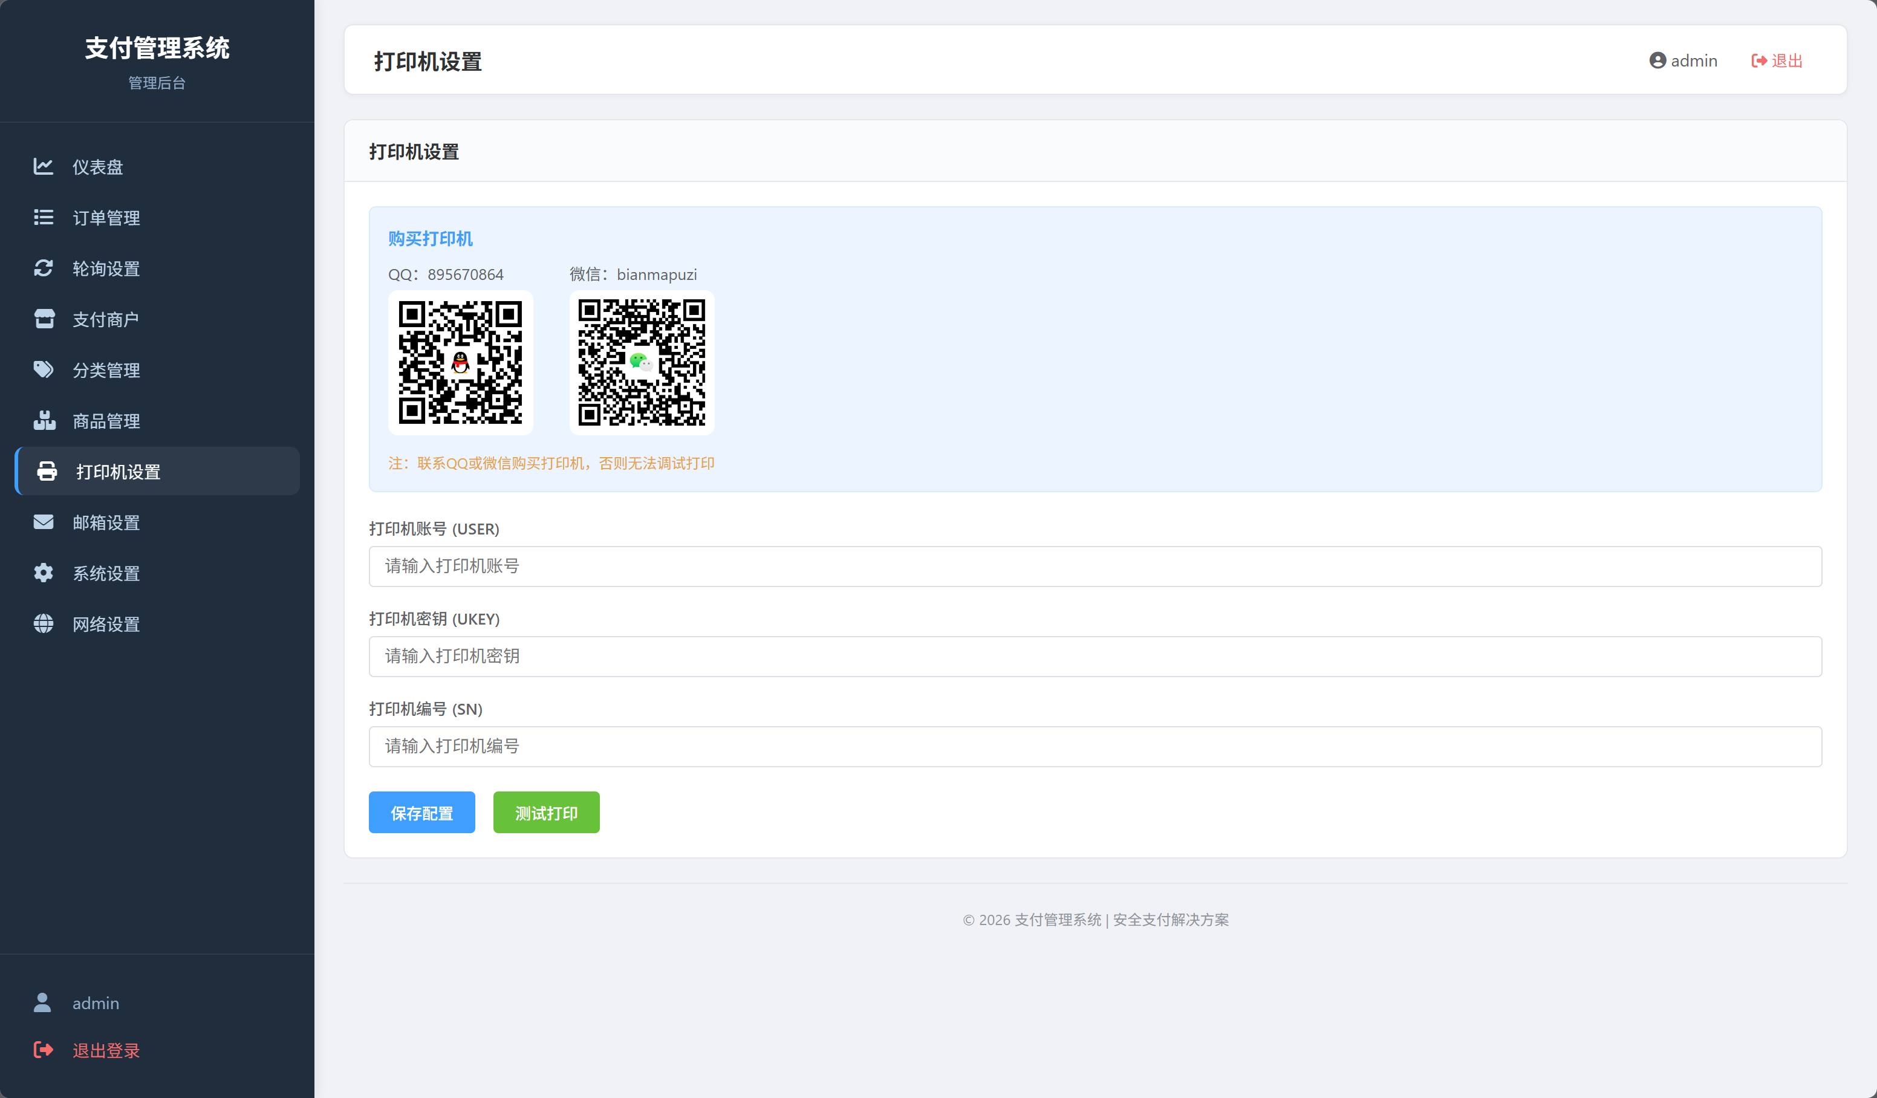Click the WeChat QR code image

click(642, 363)
